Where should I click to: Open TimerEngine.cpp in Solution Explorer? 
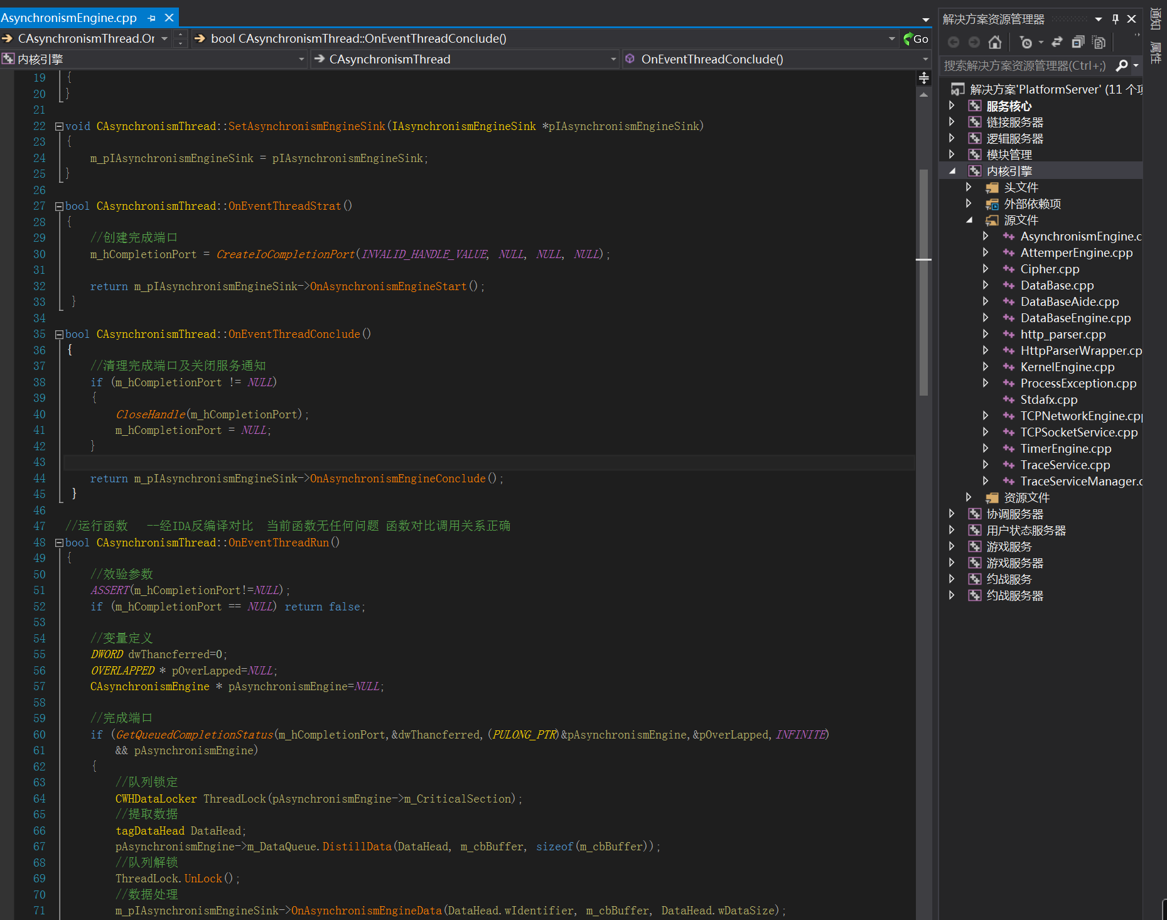pos(1065,448)
